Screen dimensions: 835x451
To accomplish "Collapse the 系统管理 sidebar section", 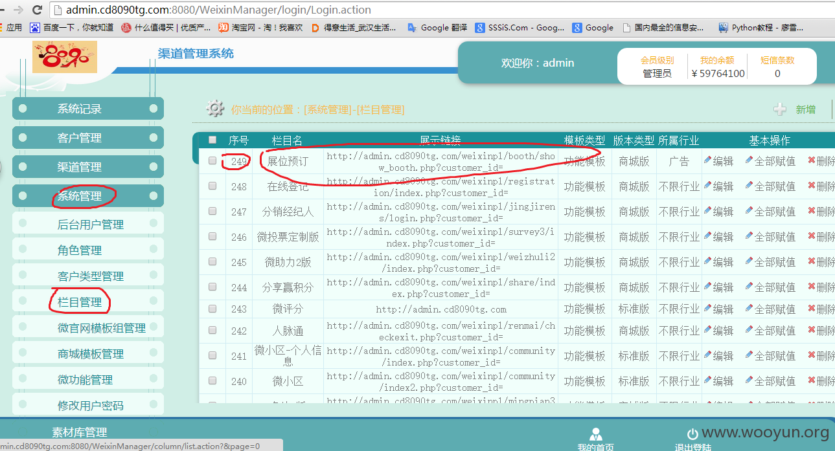I will click(x=88, y=196).
